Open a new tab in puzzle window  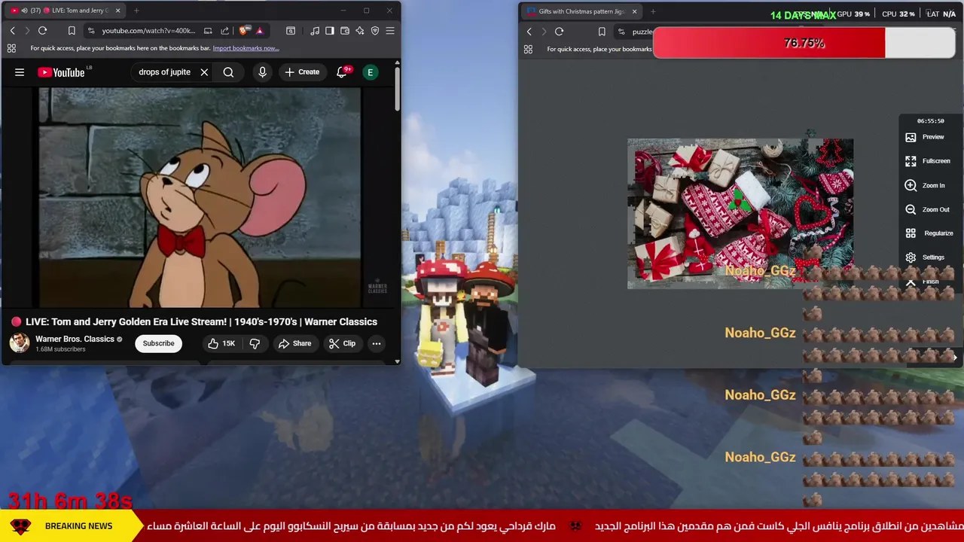(652, 11)
